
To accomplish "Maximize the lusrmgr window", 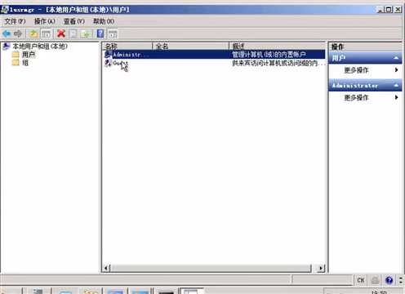I will [x=389, y=10].
